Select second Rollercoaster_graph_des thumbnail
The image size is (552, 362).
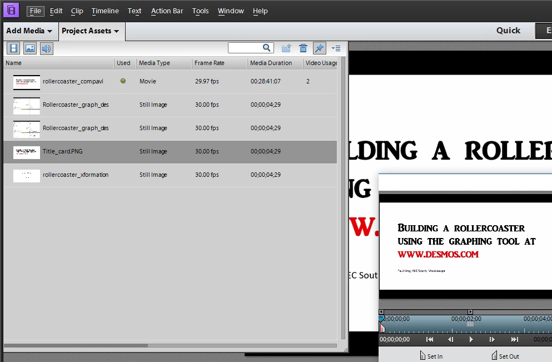[x=26, y=129]
